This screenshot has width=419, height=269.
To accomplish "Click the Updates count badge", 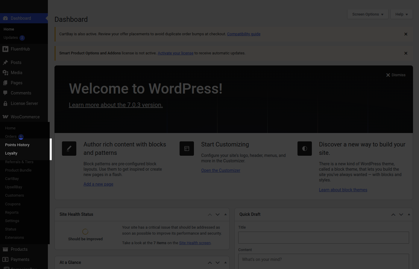I will click(22, 38).
